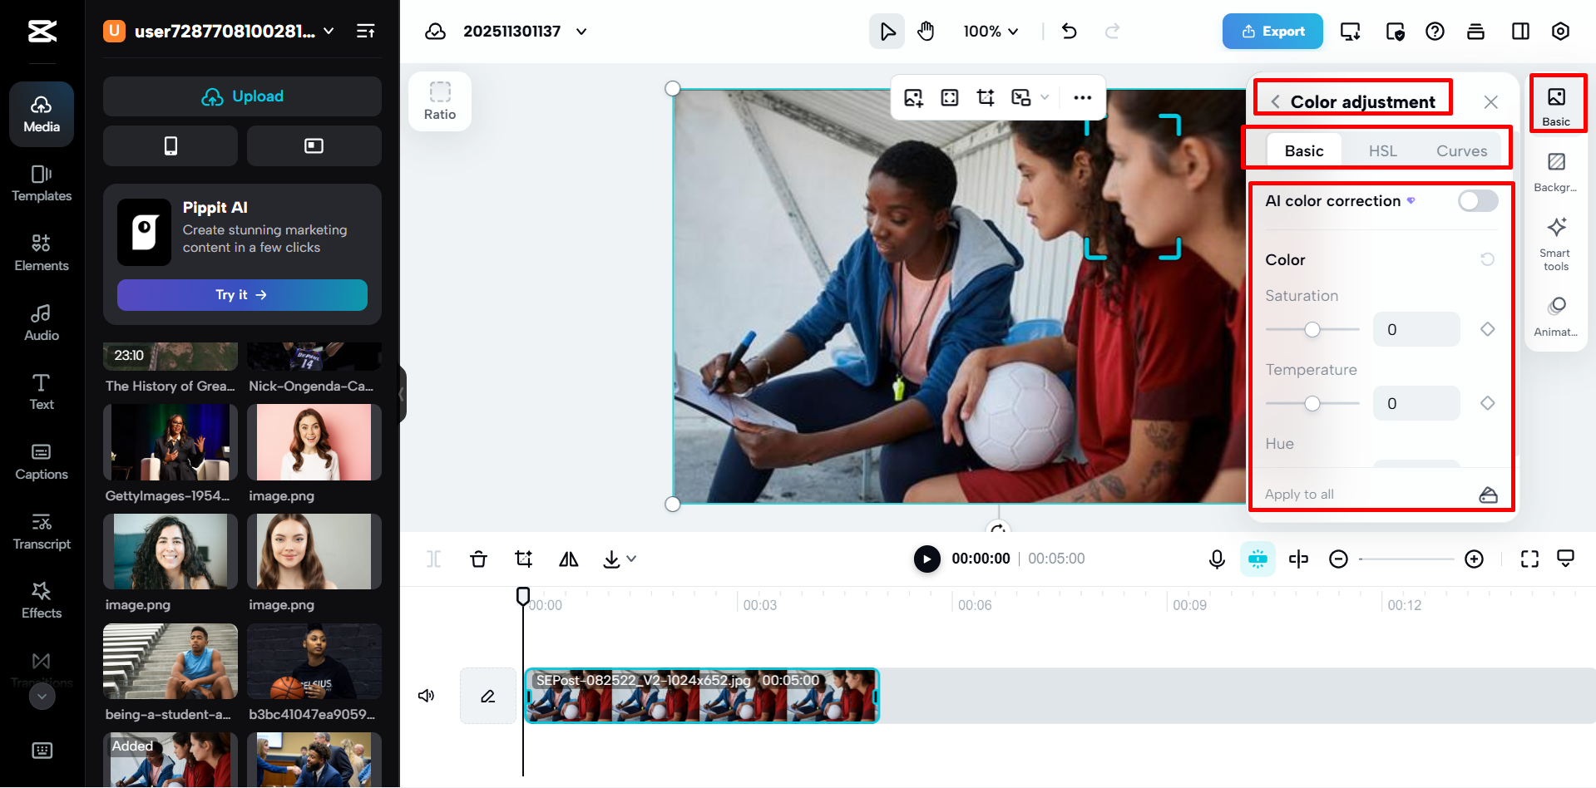
Task: Open the 100% zoom level dropdown
Action: pyautogui.click(x=990, y=31)
